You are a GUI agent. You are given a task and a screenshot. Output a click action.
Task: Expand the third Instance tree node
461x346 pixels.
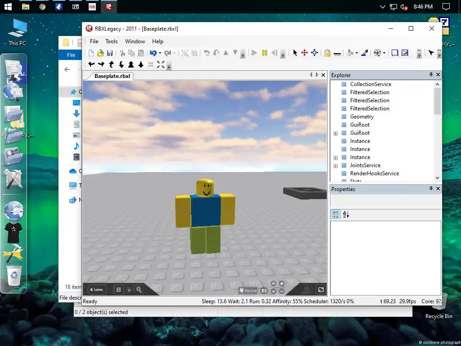(335, 158)
